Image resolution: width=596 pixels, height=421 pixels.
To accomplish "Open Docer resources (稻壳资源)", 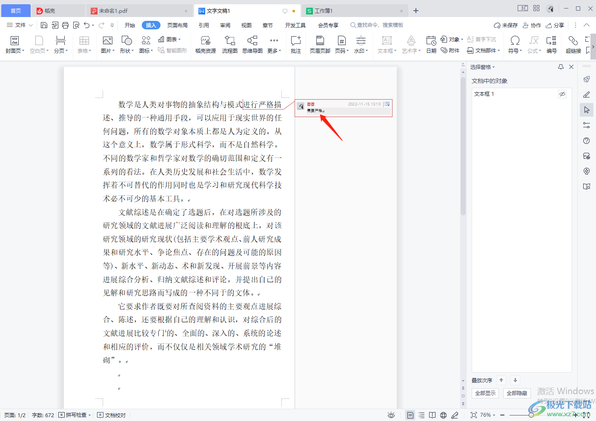I will coord(206,45).
